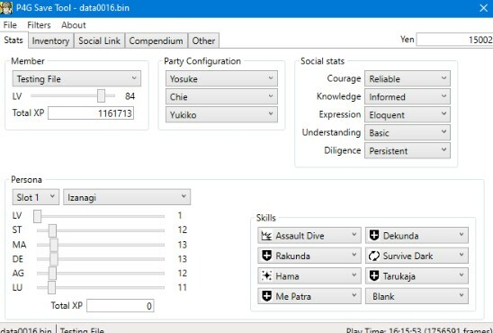This screenshot has height=333, width=493.
Task: Click the P4G Save Tool app icon
Action: pos(6,7)
